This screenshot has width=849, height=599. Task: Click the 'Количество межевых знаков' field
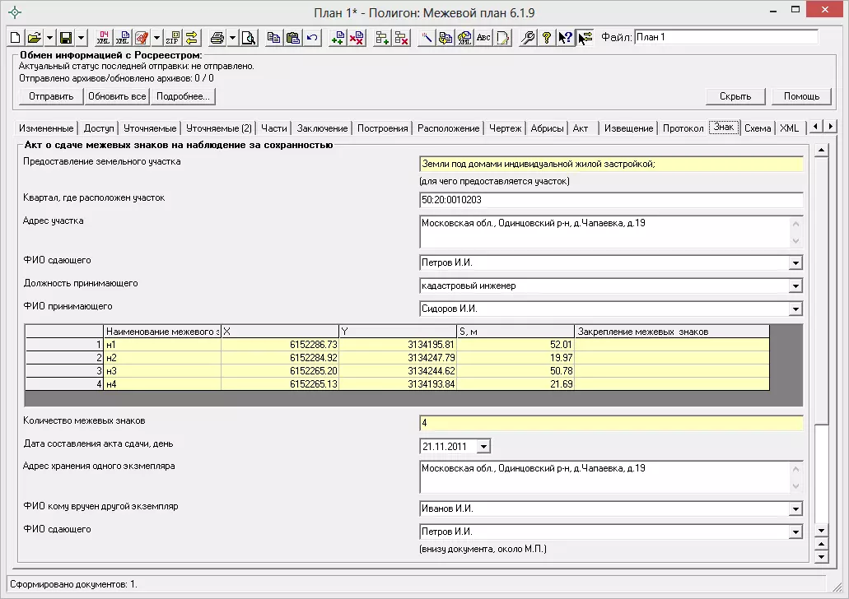(x=611, y=423)
